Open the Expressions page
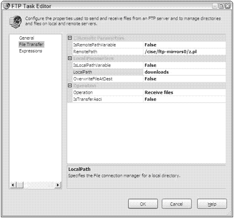 tap(31, 51)
